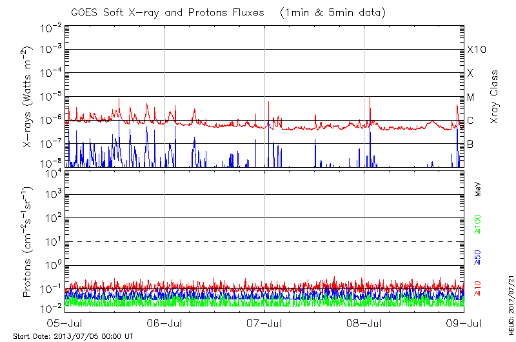516x342 pixels.
Task: Click the C flare class label
Action: [x=470, y=121]
